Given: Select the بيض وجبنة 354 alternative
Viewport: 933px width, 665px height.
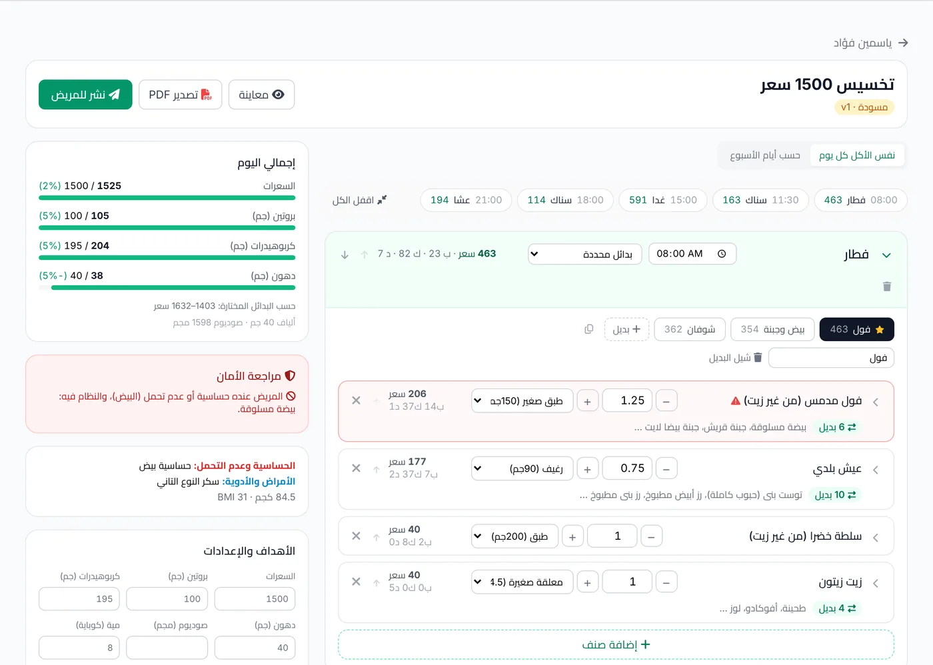Looking at the screenshot, I should point(772,329).
